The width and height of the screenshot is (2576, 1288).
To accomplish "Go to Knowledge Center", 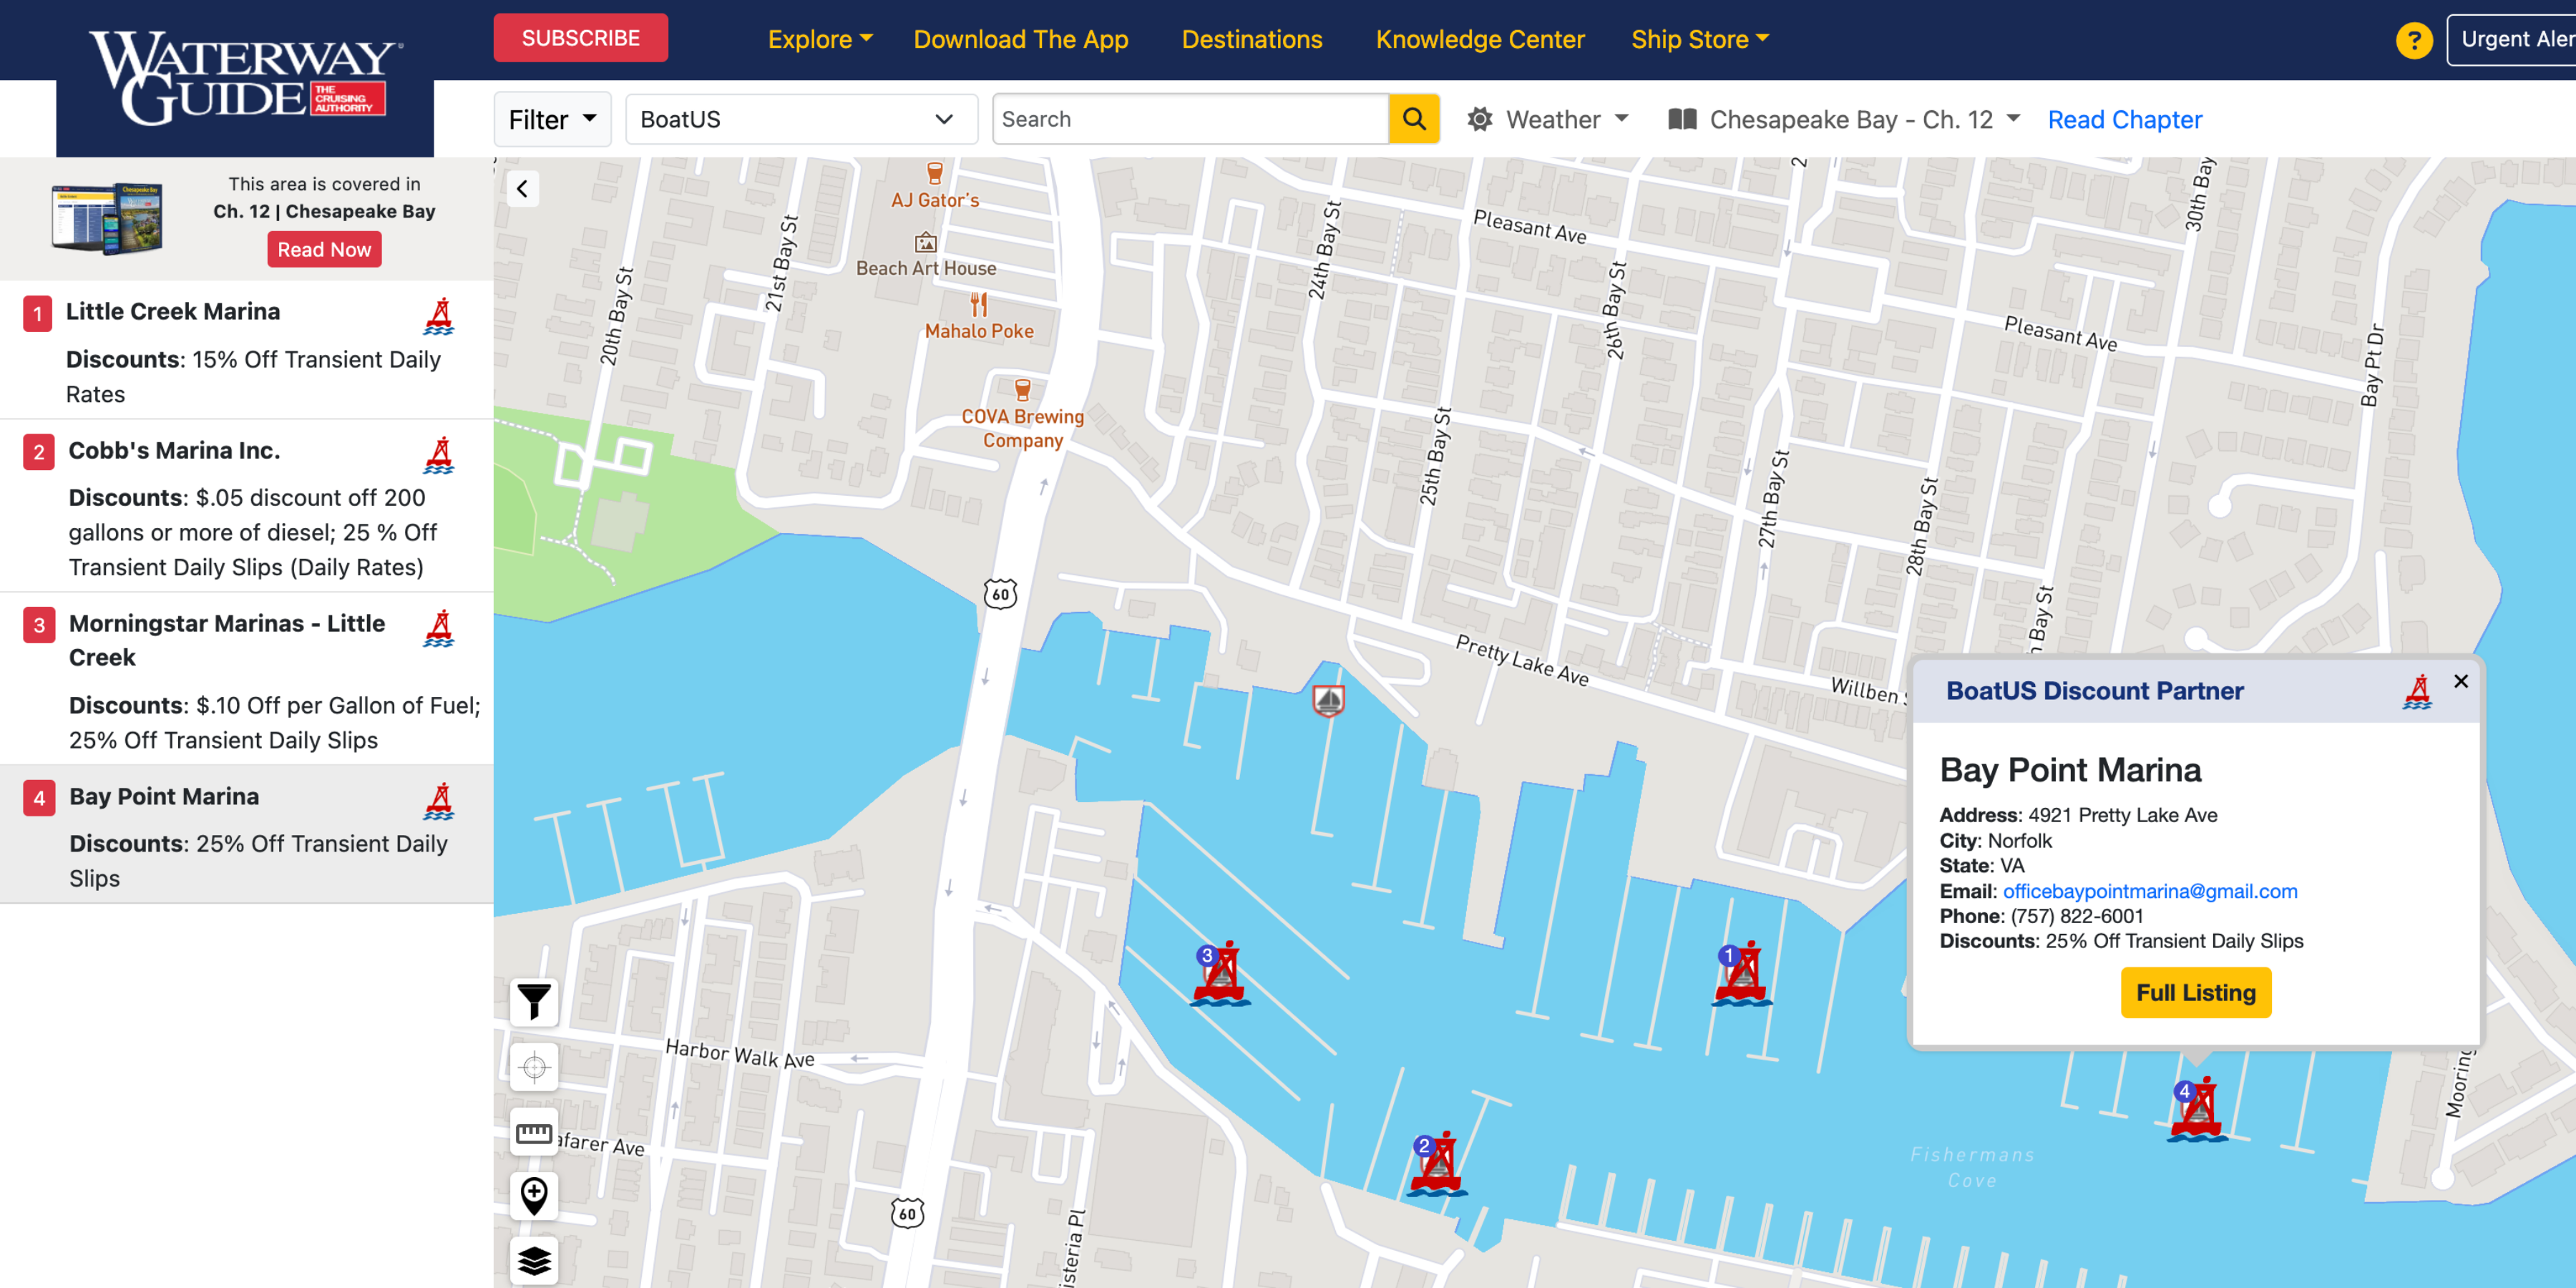I will point(1479,39).
